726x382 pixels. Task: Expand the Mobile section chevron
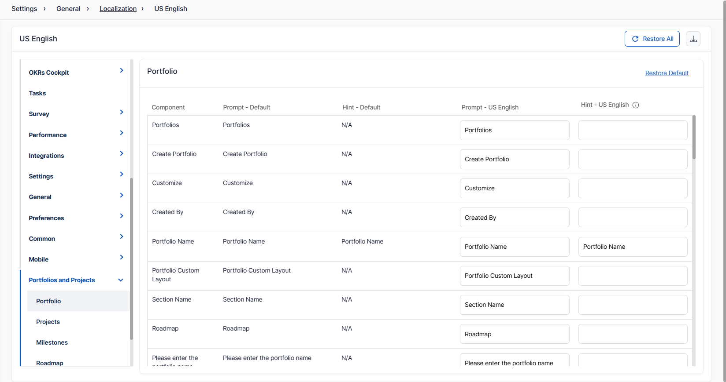pyautogui.click(x=122, y=258)
